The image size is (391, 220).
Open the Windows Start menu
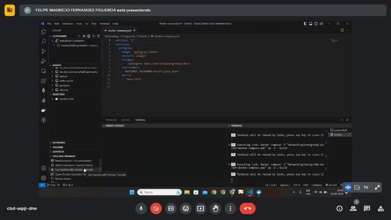[132, 192]
